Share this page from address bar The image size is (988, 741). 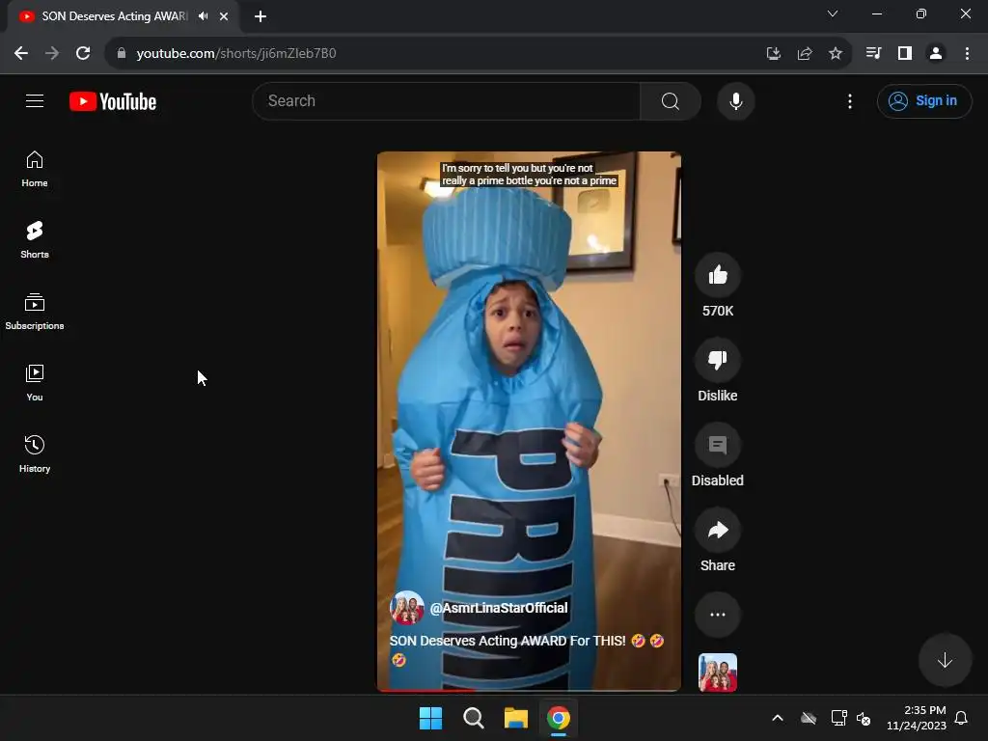click(x=805, y=54)
